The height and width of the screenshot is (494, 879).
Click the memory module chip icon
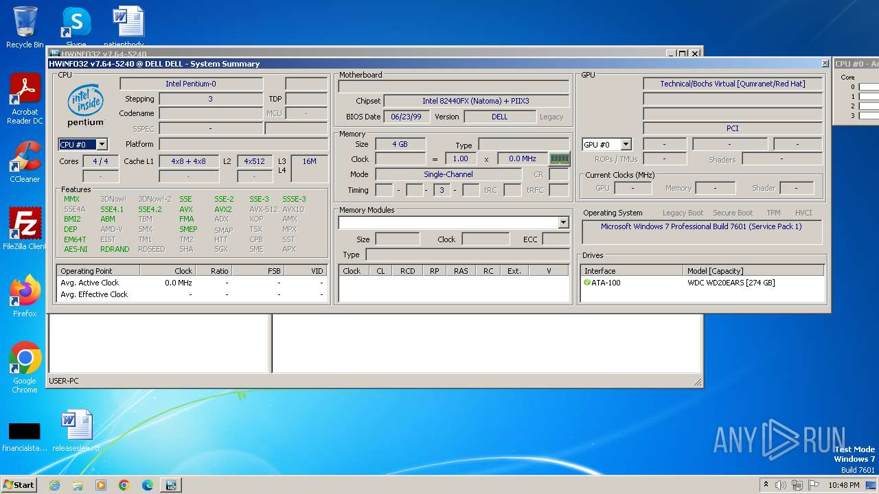pyautogui.click(x=560, y=159)
